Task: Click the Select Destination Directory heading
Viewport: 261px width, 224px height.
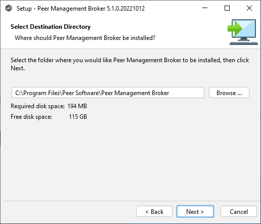Action: [x=51, y=27]
